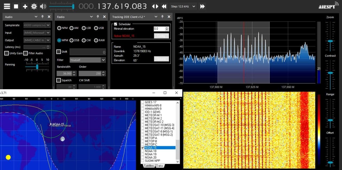Open the Filter Youssef dropdown
342x170 pixels.
88,60
